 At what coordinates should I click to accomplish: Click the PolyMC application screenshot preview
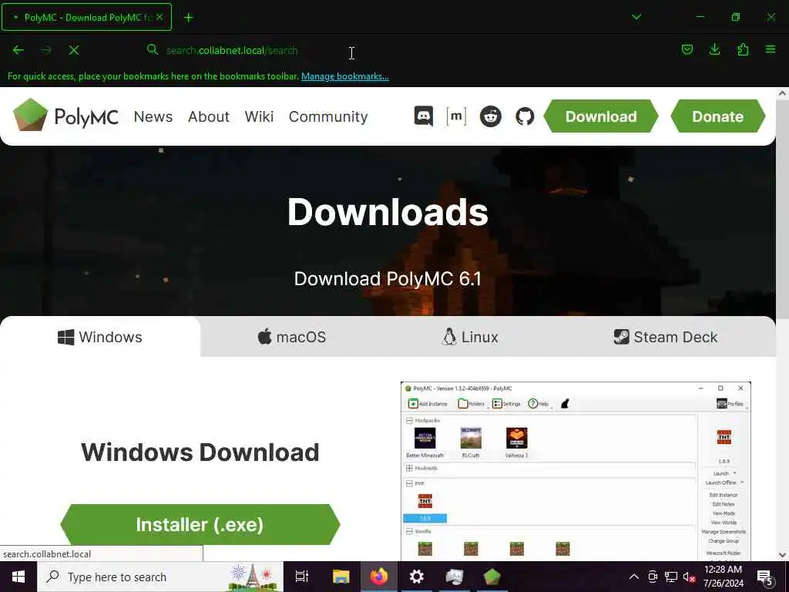tap(576, 471)
